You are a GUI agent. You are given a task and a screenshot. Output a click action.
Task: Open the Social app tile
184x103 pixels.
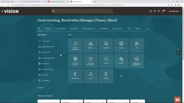(x=91, y=76)
